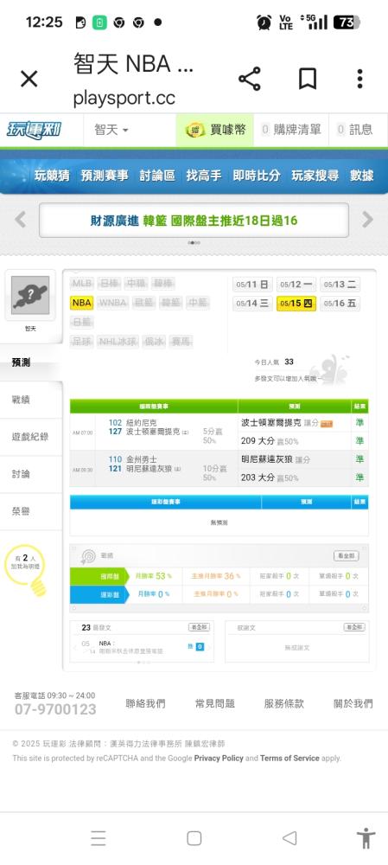Tap the Android back button
The width and height of the screenshot is (388, 865).
click(x=289, y=838)
